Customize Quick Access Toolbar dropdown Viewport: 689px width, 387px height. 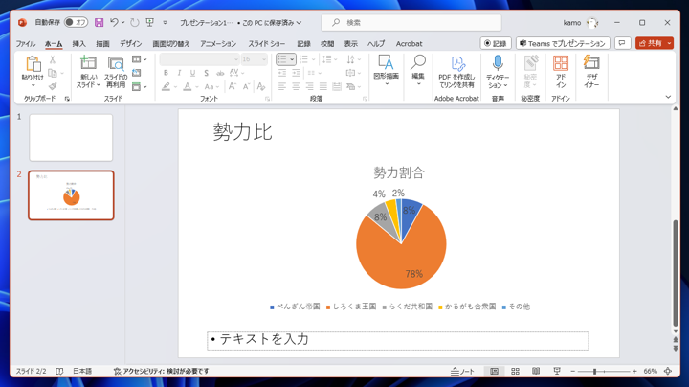pos(165,22)
